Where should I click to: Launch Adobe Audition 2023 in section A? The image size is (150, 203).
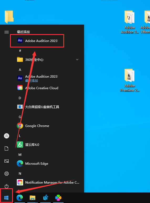(x=49, y=78)
